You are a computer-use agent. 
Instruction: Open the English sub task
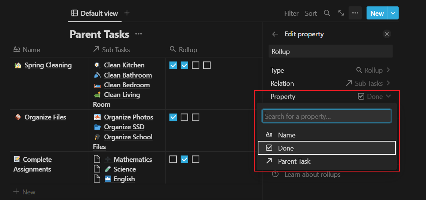point(124,179)
